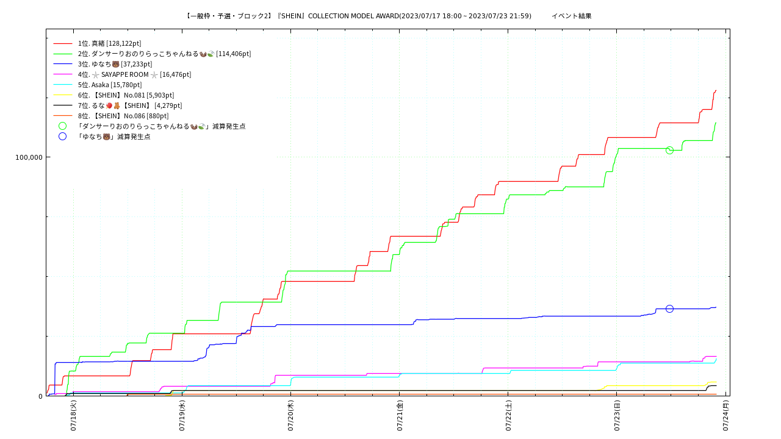This screenshot has height=439, width=781.
Task: Click x-axis label 07/21(金)
Action: point(400,416)
